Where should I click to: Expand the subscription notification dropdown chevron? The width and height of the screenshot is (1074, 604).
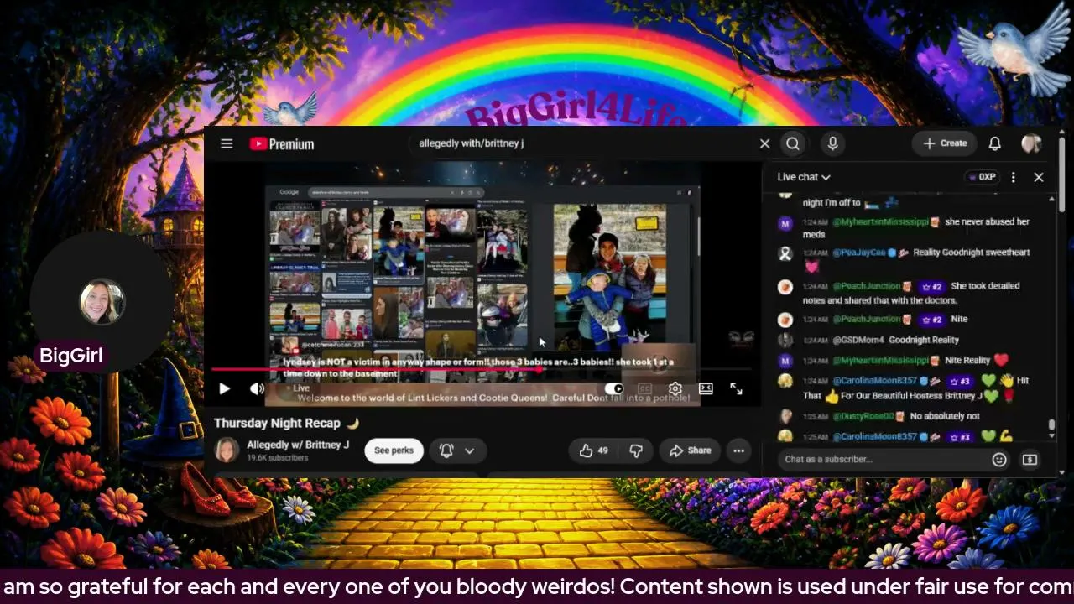click(470, 450)
